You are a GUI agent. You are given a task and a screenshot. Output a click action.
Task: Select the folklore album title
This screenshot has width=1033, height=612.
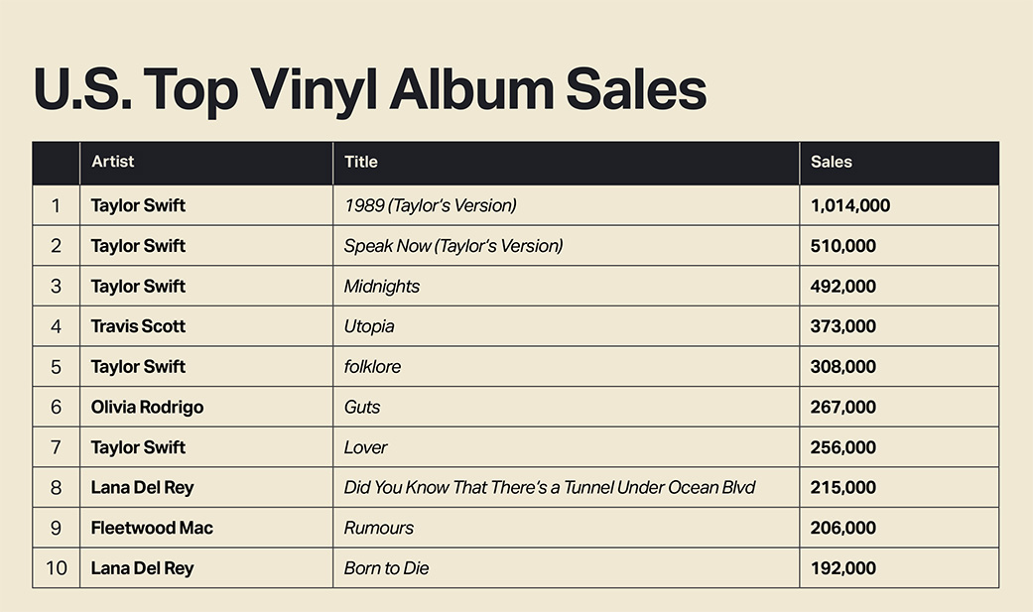pyautogui.click(x=372, y=366)
